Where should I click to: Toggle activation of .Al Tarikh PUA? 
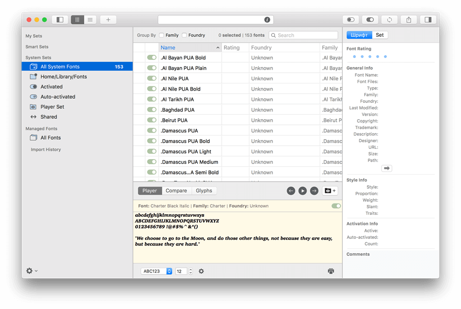click(152, 99)
